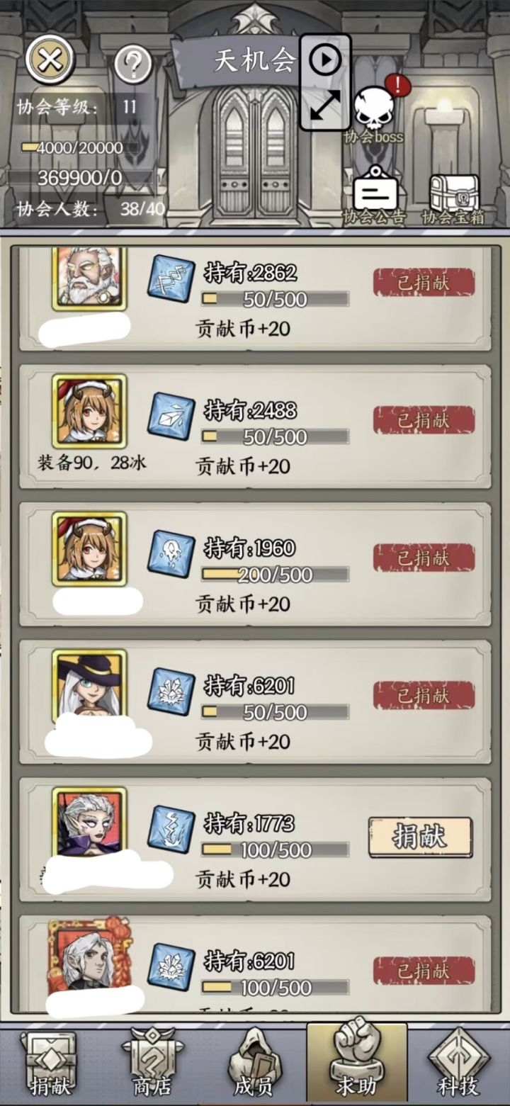Open the 捐献 tab in bottom bar
Screen dimensions: 510x1106
(51, 1063)
